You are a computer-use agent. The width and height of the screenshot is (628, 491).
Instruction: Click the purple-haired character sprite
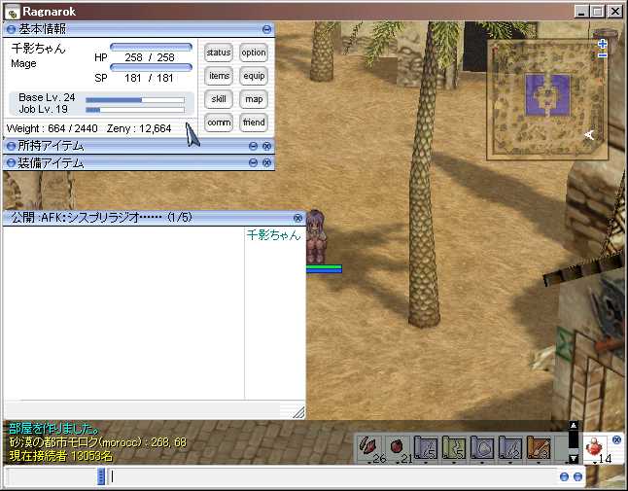(316, 237)
